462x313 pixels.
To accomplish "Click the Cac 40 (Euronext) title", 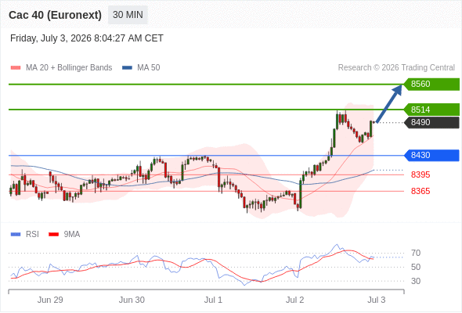I will coord(55,15).
